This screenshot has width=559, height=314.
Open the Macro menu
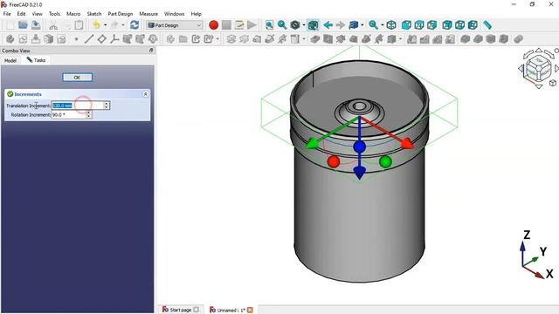point(73,14)
